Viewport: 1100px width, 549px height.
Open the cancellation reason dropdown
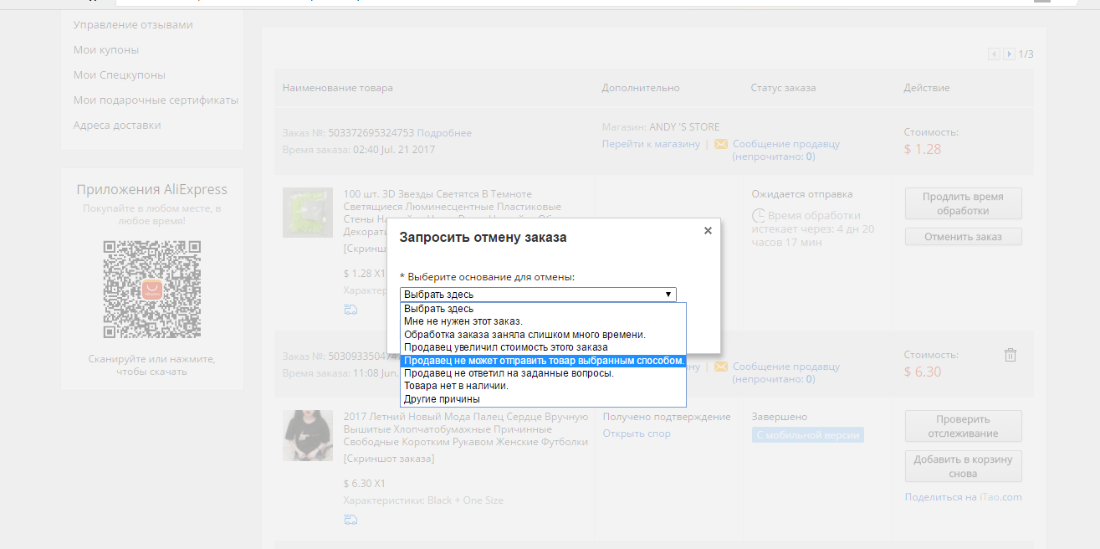(538, 295)
